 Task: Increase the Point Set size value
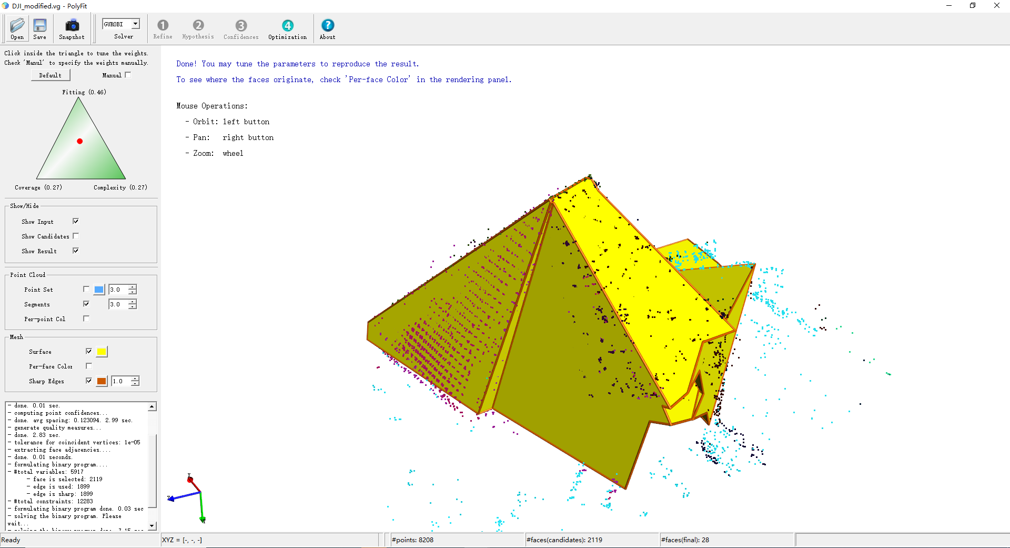[x=133, y=287]
